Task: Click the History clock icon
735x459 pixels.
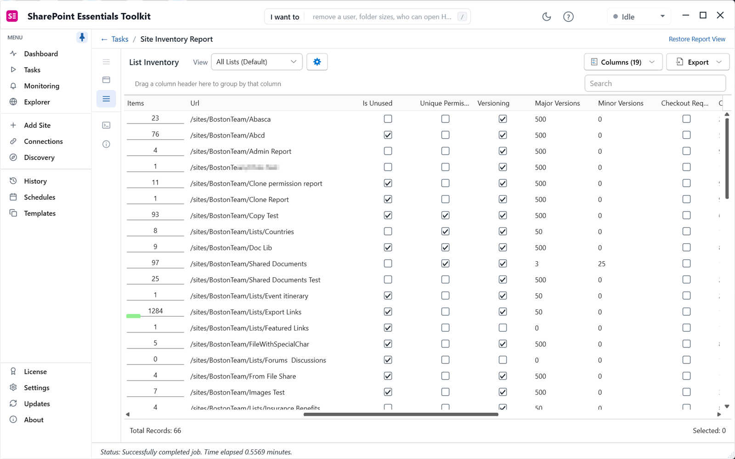Action: point(13,181)
